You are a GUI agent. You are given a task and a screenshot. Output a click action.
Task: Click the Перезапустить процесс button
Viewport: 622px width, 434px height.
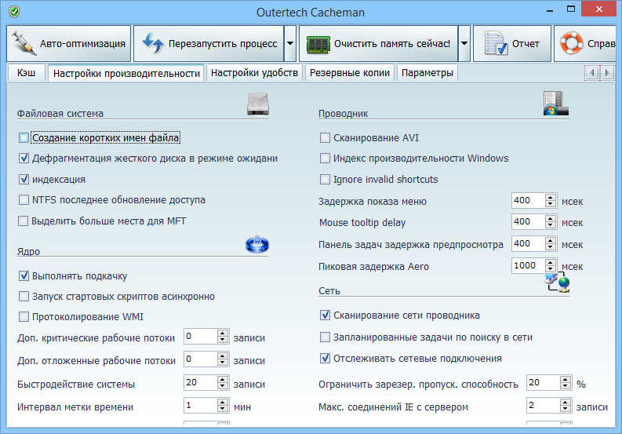[x=209, y=43]
